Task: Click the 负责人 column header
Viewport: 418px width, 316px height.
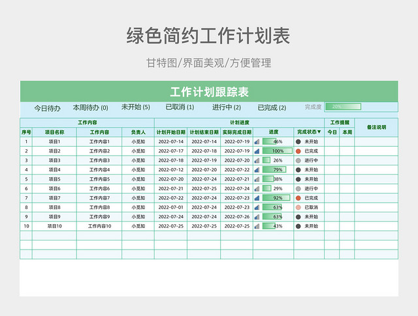Action: pos(138,132)
